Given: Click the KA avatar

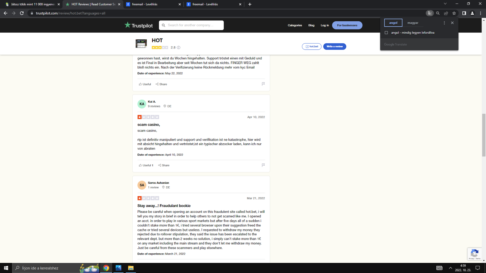Looking at the screenshot, I should [x=142, y=104].
